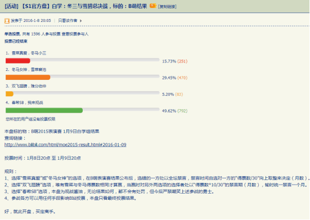Click the 查询链接: label

click(x=15, y=138)
